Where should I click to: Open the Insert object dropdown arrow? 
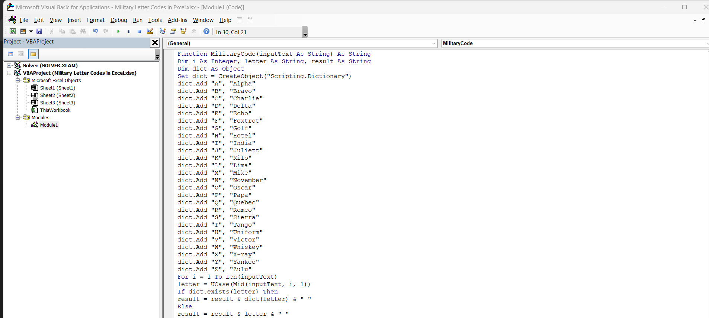[31, 32]
